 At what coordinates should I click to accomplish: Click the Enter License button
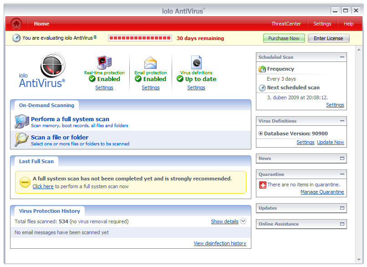coord(328,38)
